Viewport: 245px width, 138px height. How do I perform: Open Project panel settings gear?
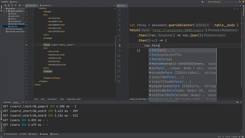pos(20,5)
